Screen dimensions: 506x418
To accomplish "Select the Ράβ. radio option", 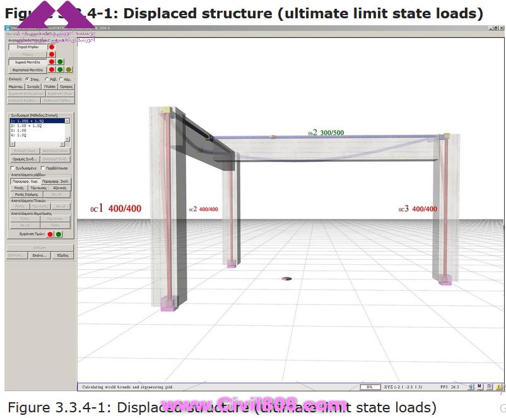I will 47,79.
